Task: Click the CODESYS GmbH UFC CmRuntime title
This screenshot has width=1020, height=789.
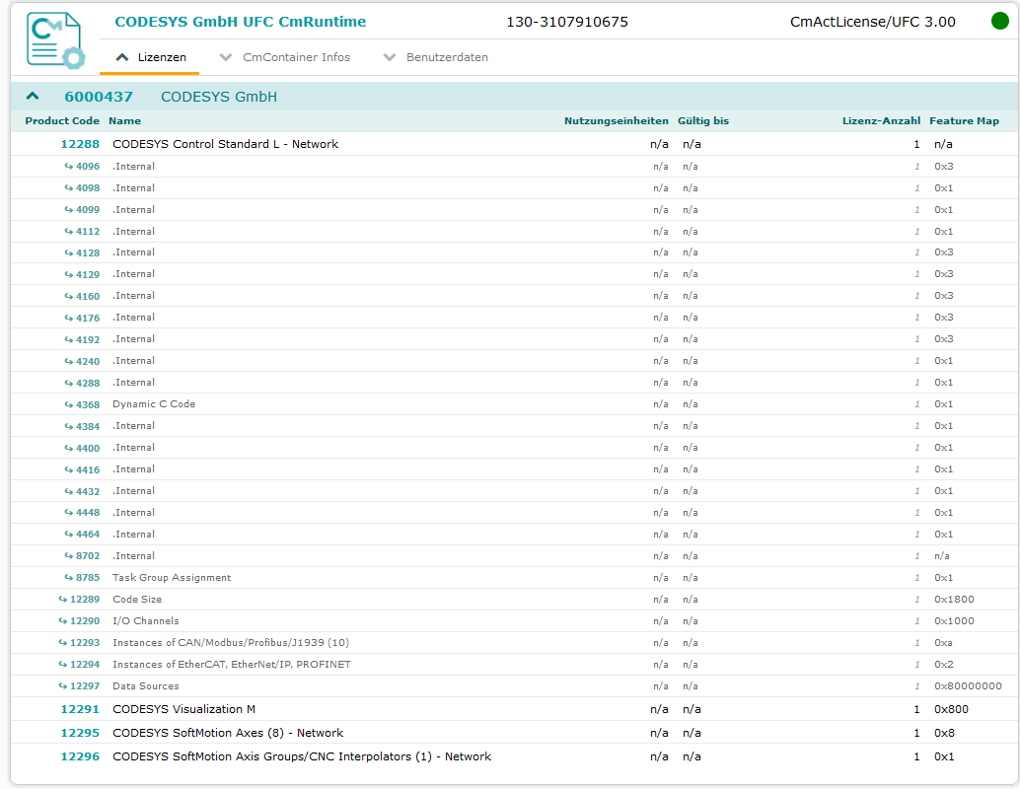Action: (x=240, y=22)
